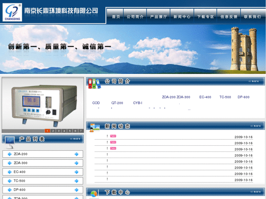The width and height of the screenshot is (266, 199).
Task: Open the 首页 home menu item
Action: pos(116,16)
